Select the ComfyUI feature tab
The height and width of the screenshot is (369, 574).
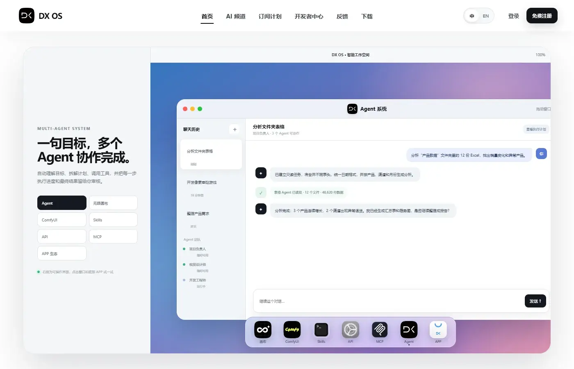(x=62, y=220)
